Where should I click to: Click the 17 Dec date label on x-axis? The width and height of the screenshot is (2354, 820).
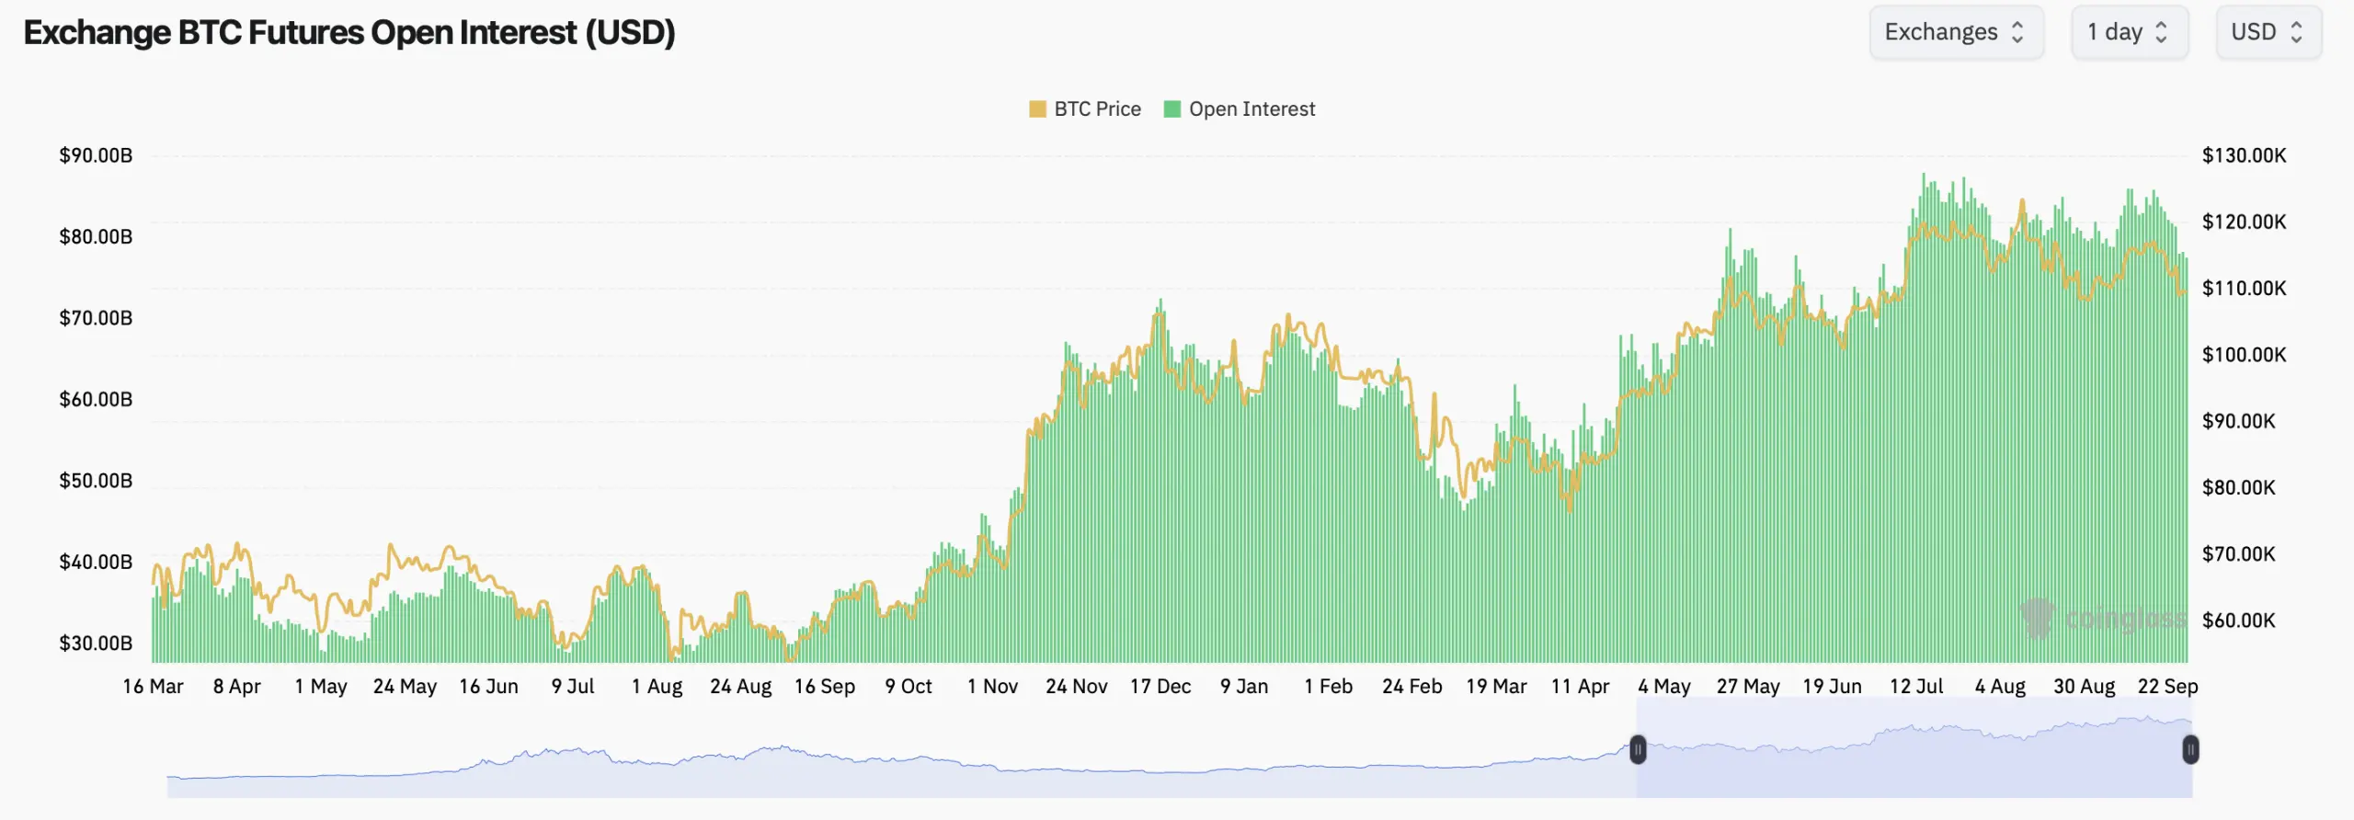pos(1160,687)
